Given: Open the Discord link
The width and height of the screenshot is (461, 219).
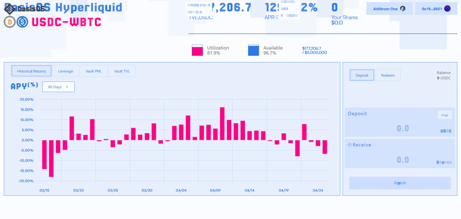Looking at the screenshot, I should 292,16.
